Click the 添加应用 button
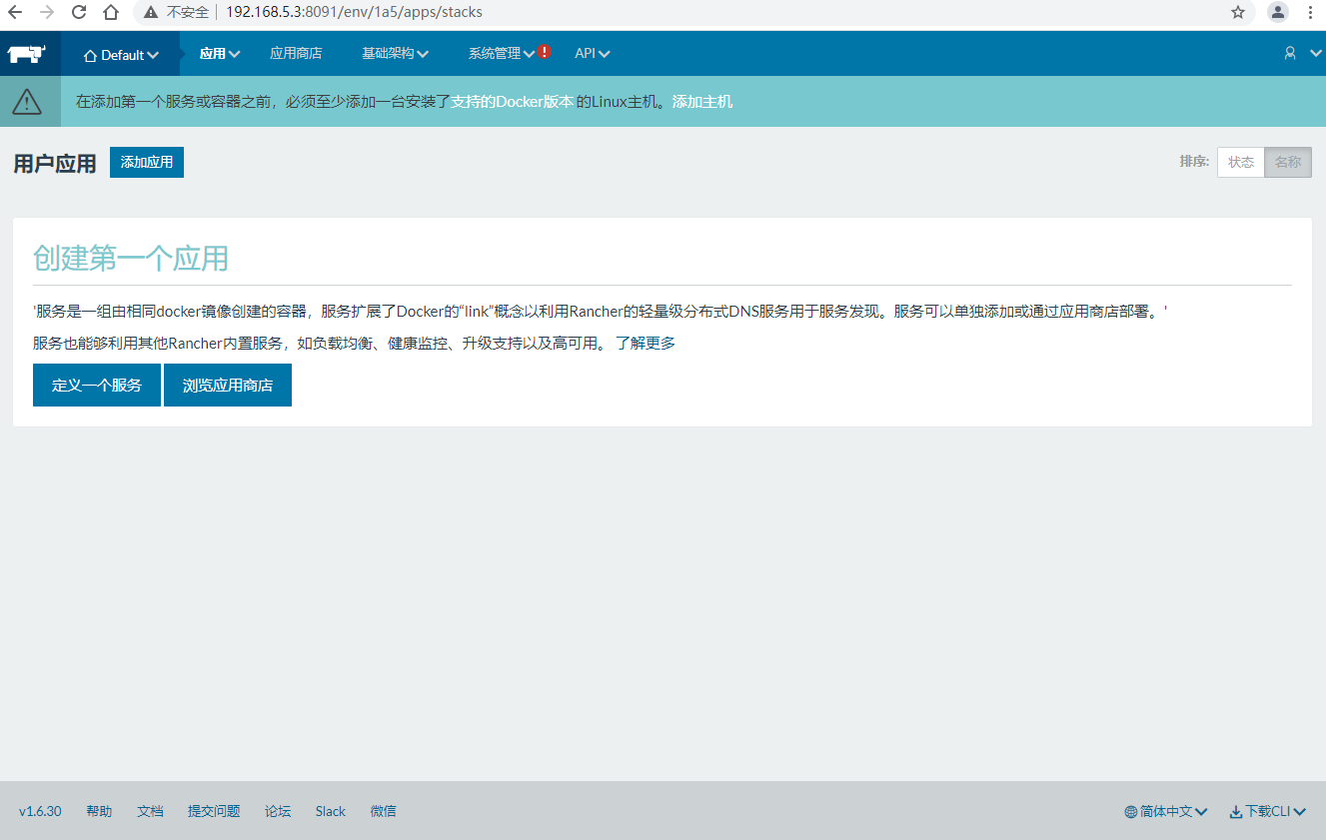Viewport: 1326px width, 840px height. (147, 162)
